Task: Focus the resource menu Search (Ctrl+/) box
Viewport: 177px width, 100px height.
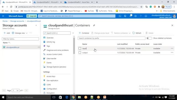Action: coord(57,33)
